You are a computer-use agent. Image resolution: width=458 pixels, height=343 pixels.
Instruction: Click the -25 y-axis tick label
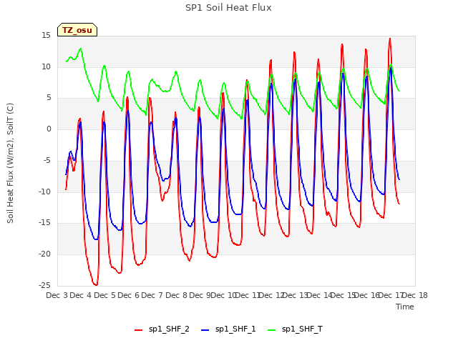[44, 285]
